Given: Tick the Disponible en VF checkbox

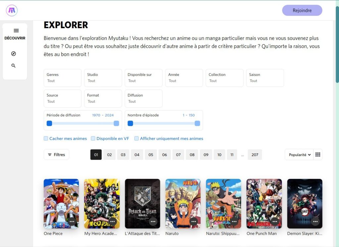Looking at the screenshot, I should pyautogui.click(x=93, y=138).
